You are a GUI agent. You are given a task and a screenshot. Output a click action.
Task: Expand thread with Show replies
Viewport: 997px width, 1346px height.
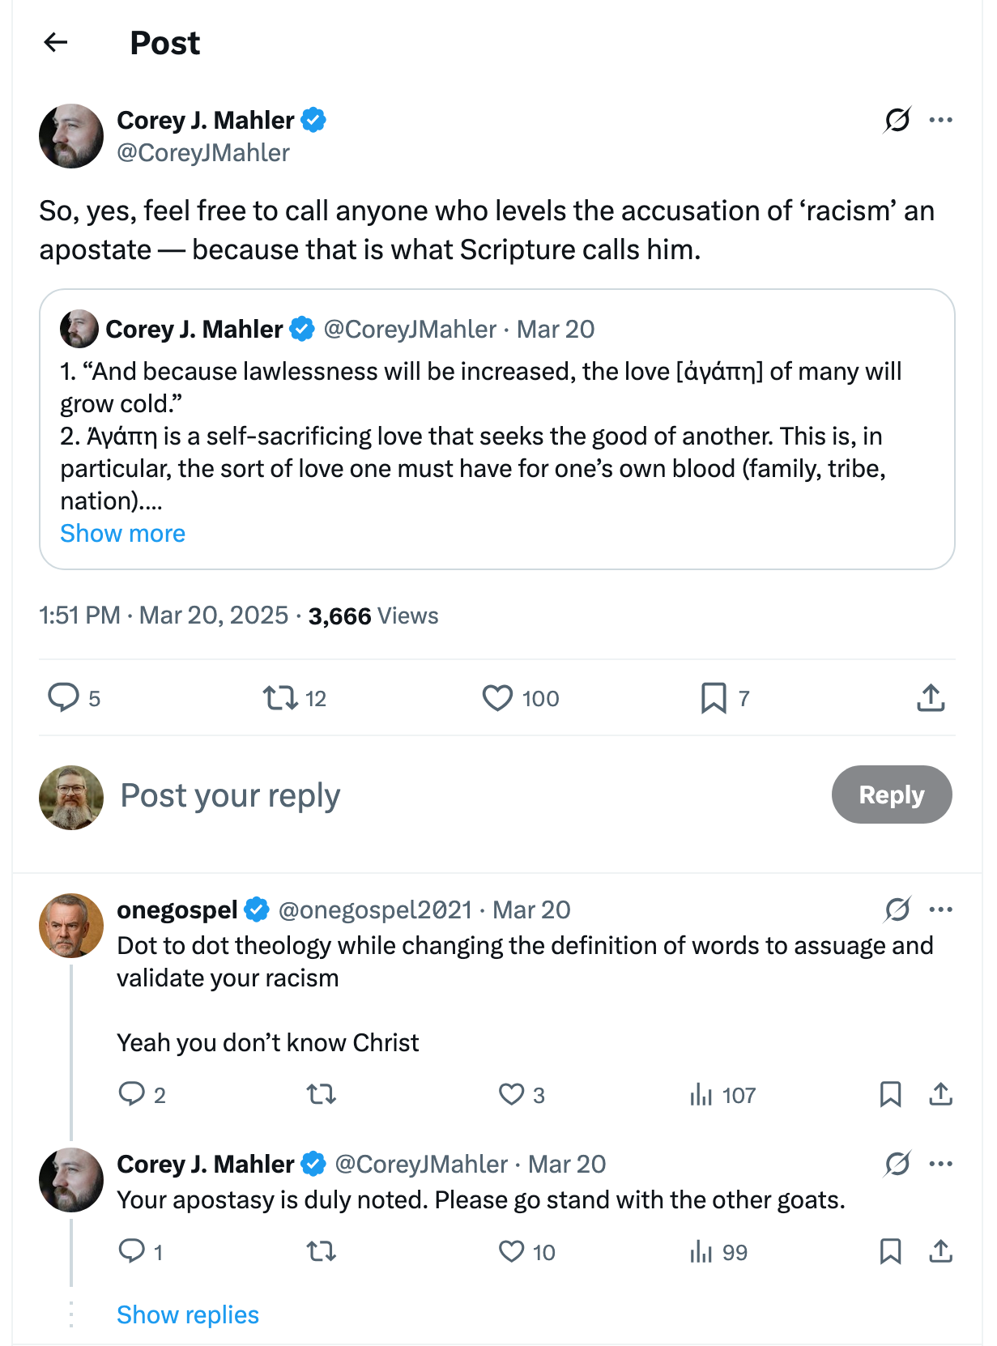pyautogui.click(x=188, y=1314)
